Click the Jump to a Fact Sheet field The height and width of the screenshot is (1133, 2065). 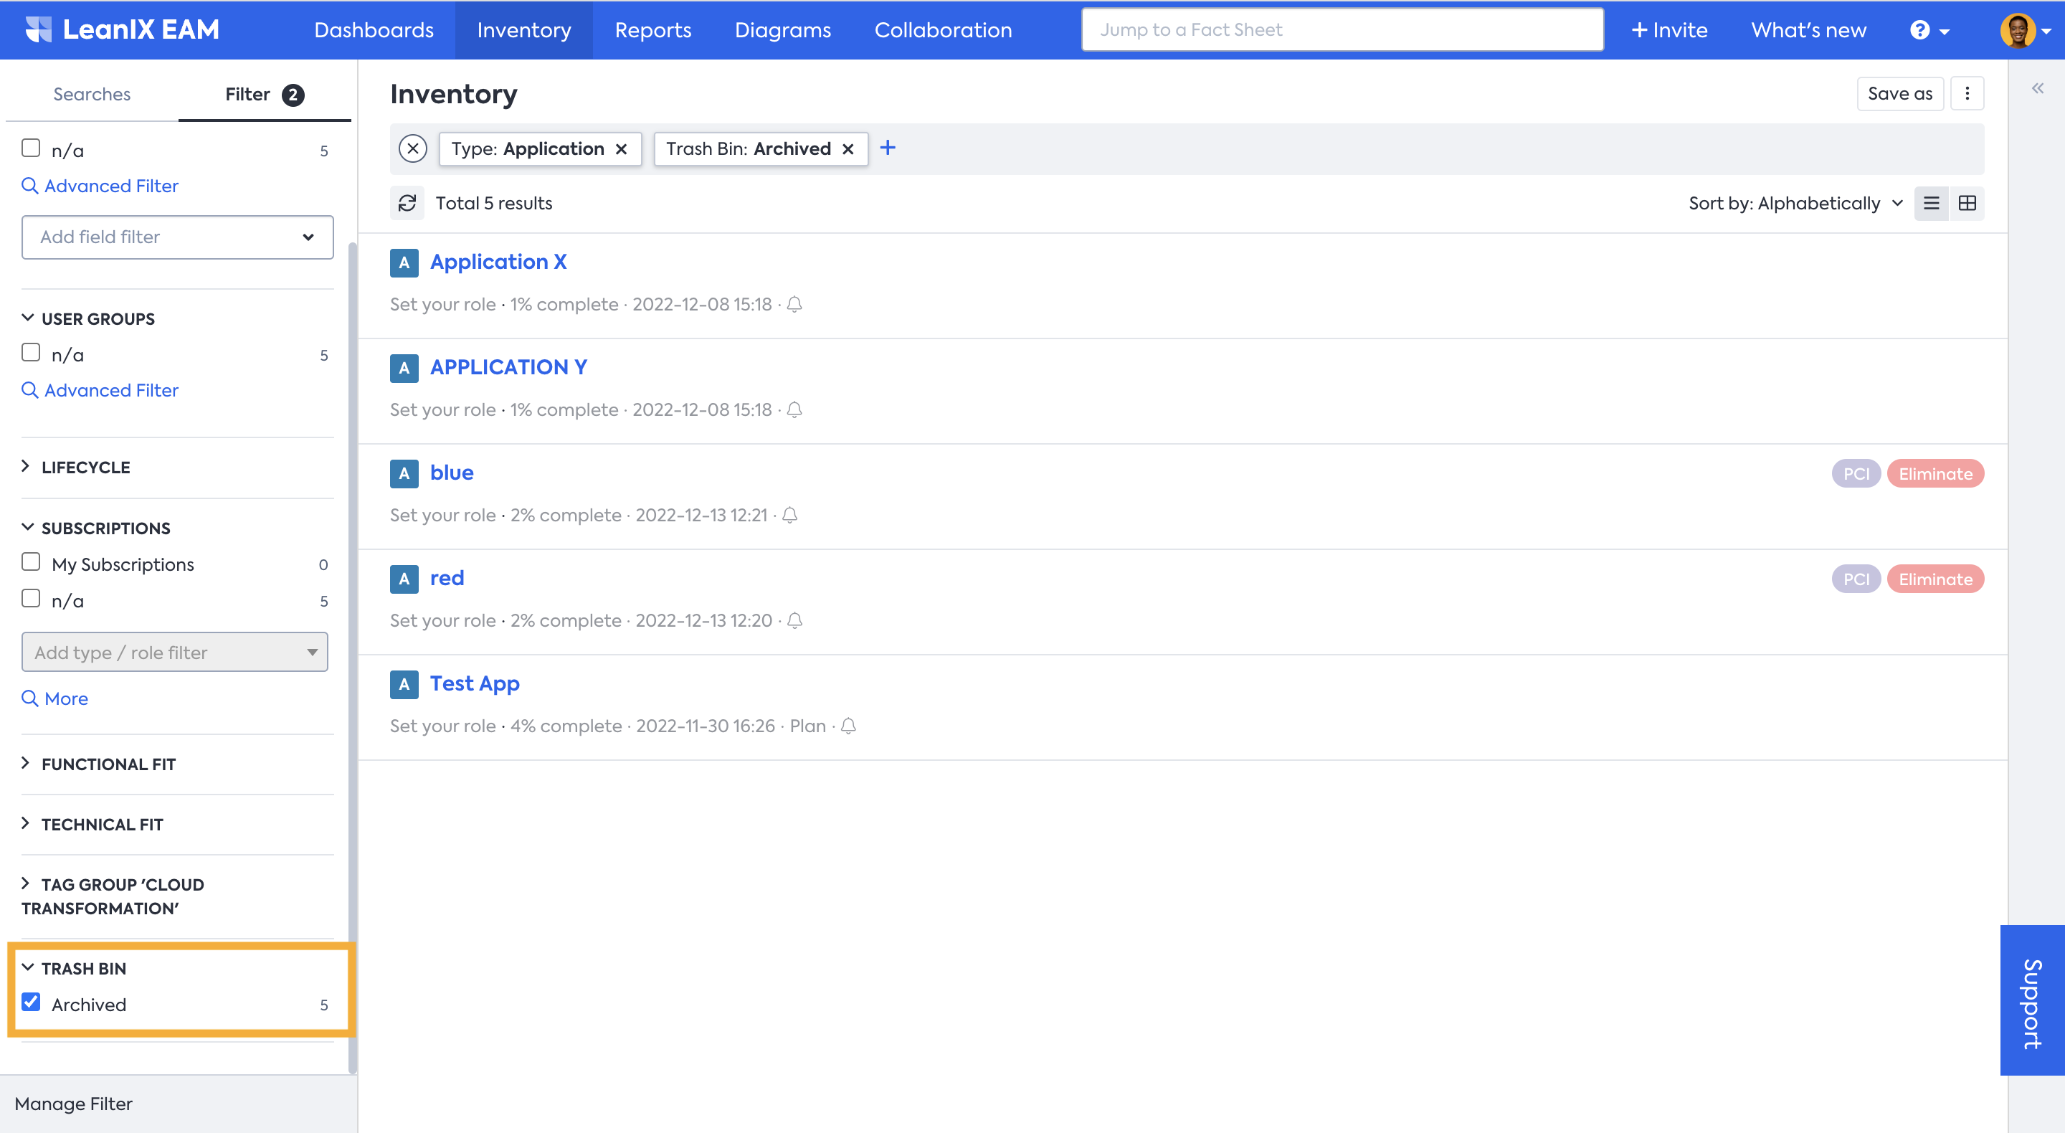[1342, 30]
